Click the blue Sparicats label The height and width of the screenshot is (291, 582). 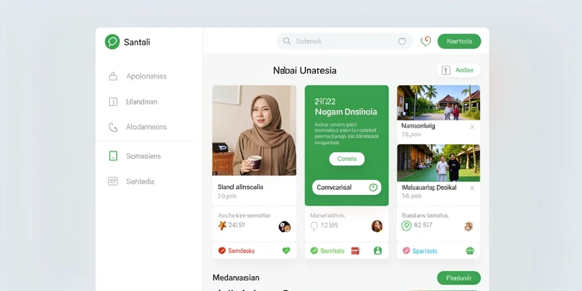point(425,251)
